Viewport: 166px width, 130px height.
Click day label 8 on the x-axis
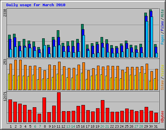click(x=45, y=126)
